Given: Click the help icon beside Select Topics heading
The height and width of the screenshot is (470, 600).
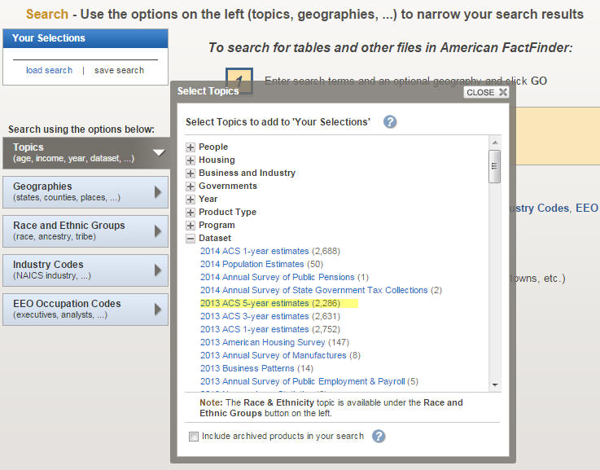Looking at the screenshot, I should (390, 122).
